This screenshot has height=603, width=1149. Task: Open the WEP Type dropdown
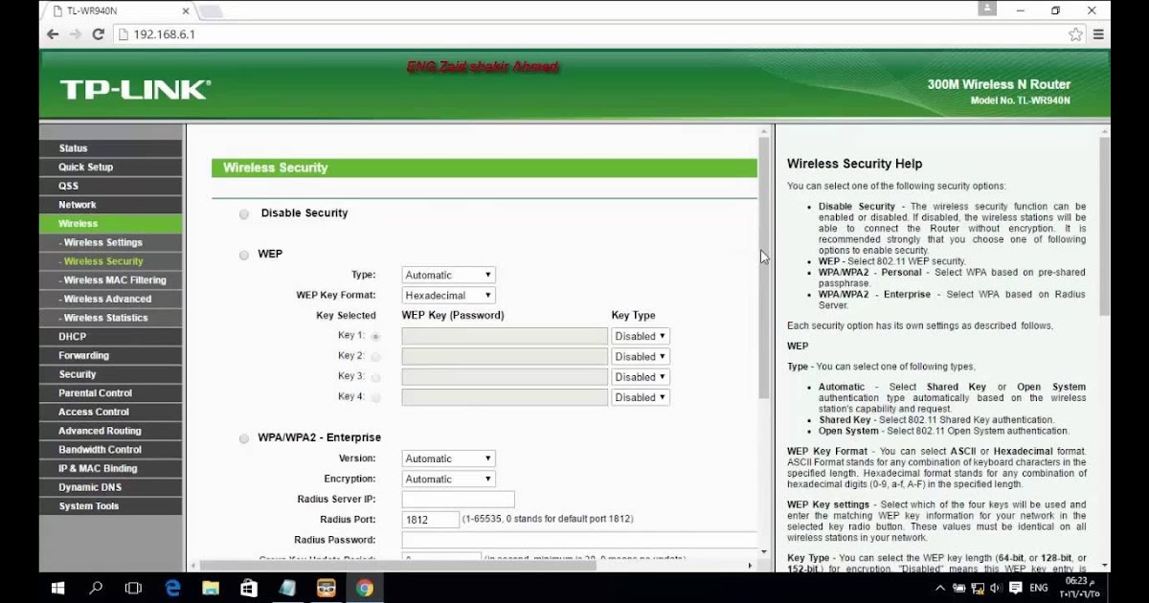[x=448, y=275]
